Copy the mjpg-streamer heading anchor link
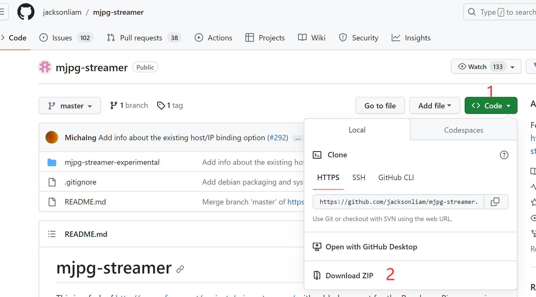The height and width of the screenshot is (297, 536). (x=180, y=269)
